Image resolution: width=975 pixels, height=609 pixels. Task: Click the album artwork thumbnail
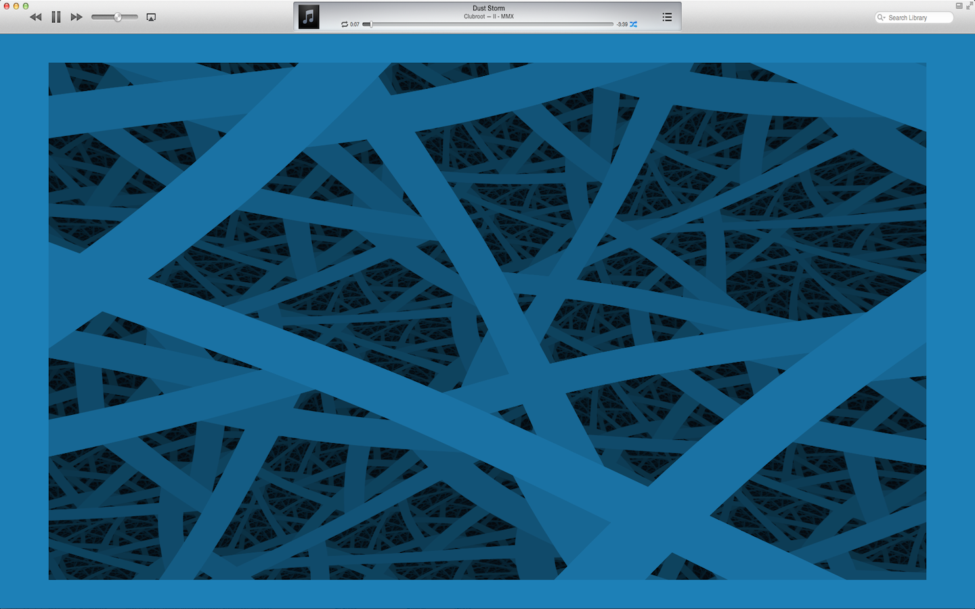coord(308,16)
